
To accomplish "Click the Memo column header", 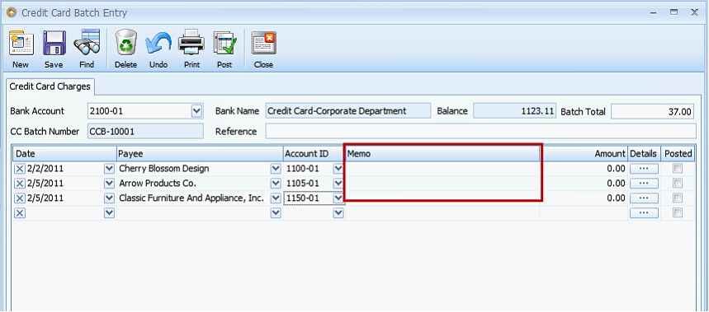I will coord(442,154).
